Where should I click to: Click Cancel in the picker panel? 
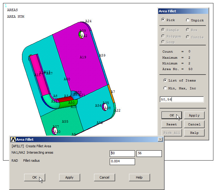194,124
